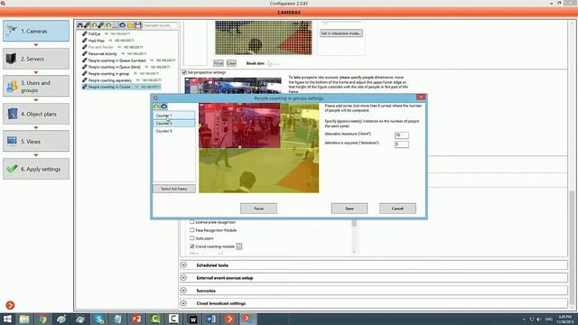This screenshot has height=325, width=578.
Task: Open the Windows Start button
Action: 7,319
